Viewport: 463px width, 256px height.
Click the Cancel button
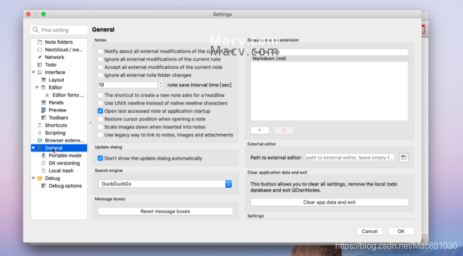pyautogui.click(x=369, y=231)
